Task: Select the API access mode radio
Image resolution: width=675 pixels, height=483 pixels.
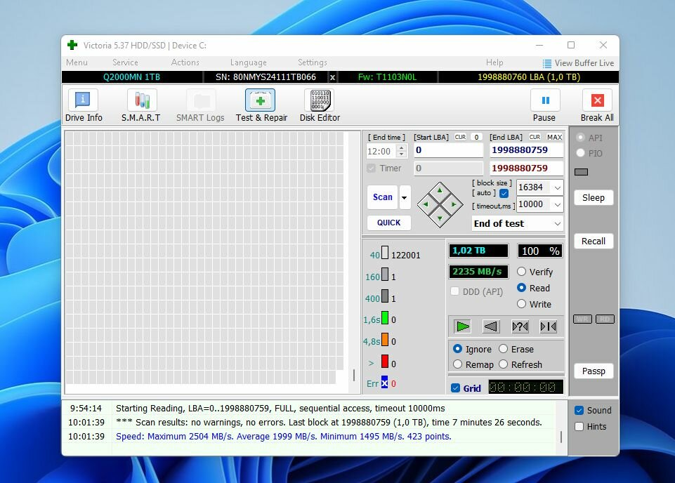Action: coord(580,138)
